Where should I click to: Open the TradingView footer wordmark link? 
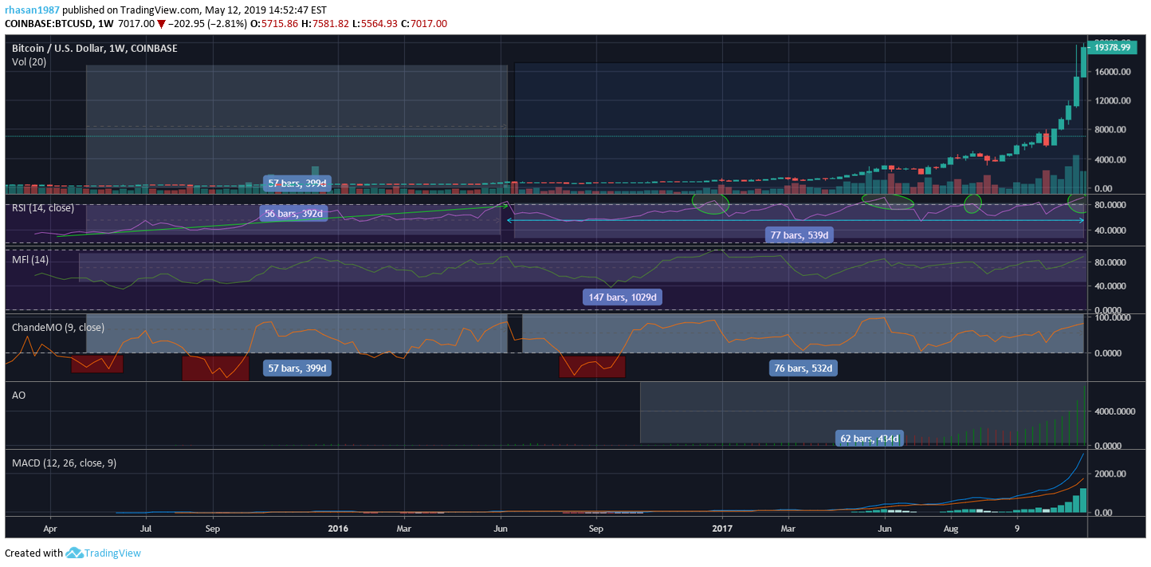[112, 553]
